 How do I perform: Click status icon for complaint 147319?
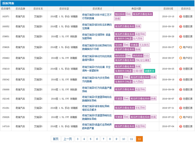point(181,126)
